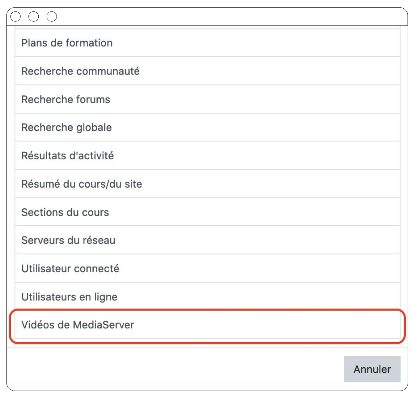This screenshot has width=414, height=398.
Task: Select Serveurs du réseau in list
Action: pos(68,240)
